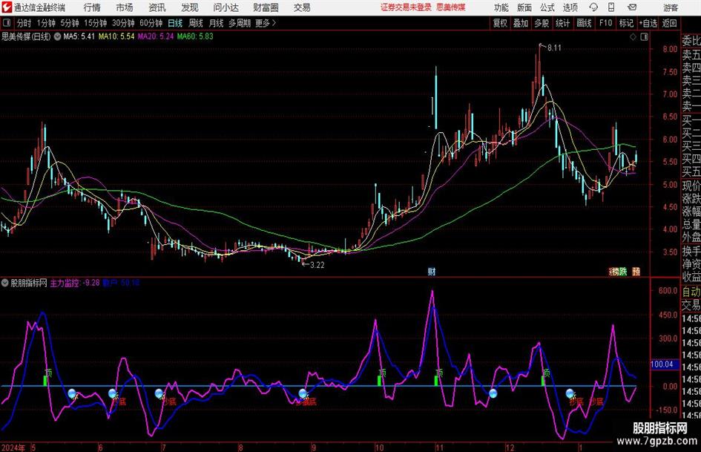Viewport: 701px width, 452px height.
Task: Open the 市场 menu
Action: point(125,7)
